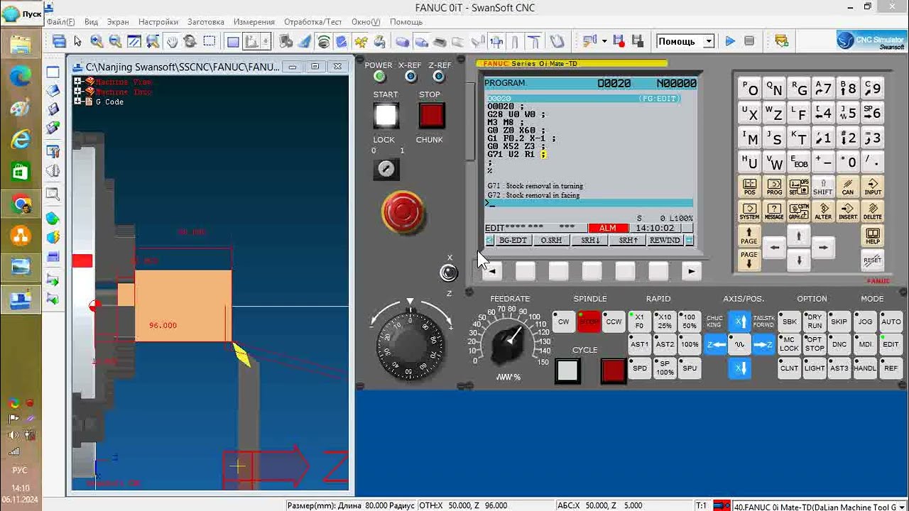Toggle the SBK single block option
This screenshot has height=511, width=909.
click(x=789, y=322)
